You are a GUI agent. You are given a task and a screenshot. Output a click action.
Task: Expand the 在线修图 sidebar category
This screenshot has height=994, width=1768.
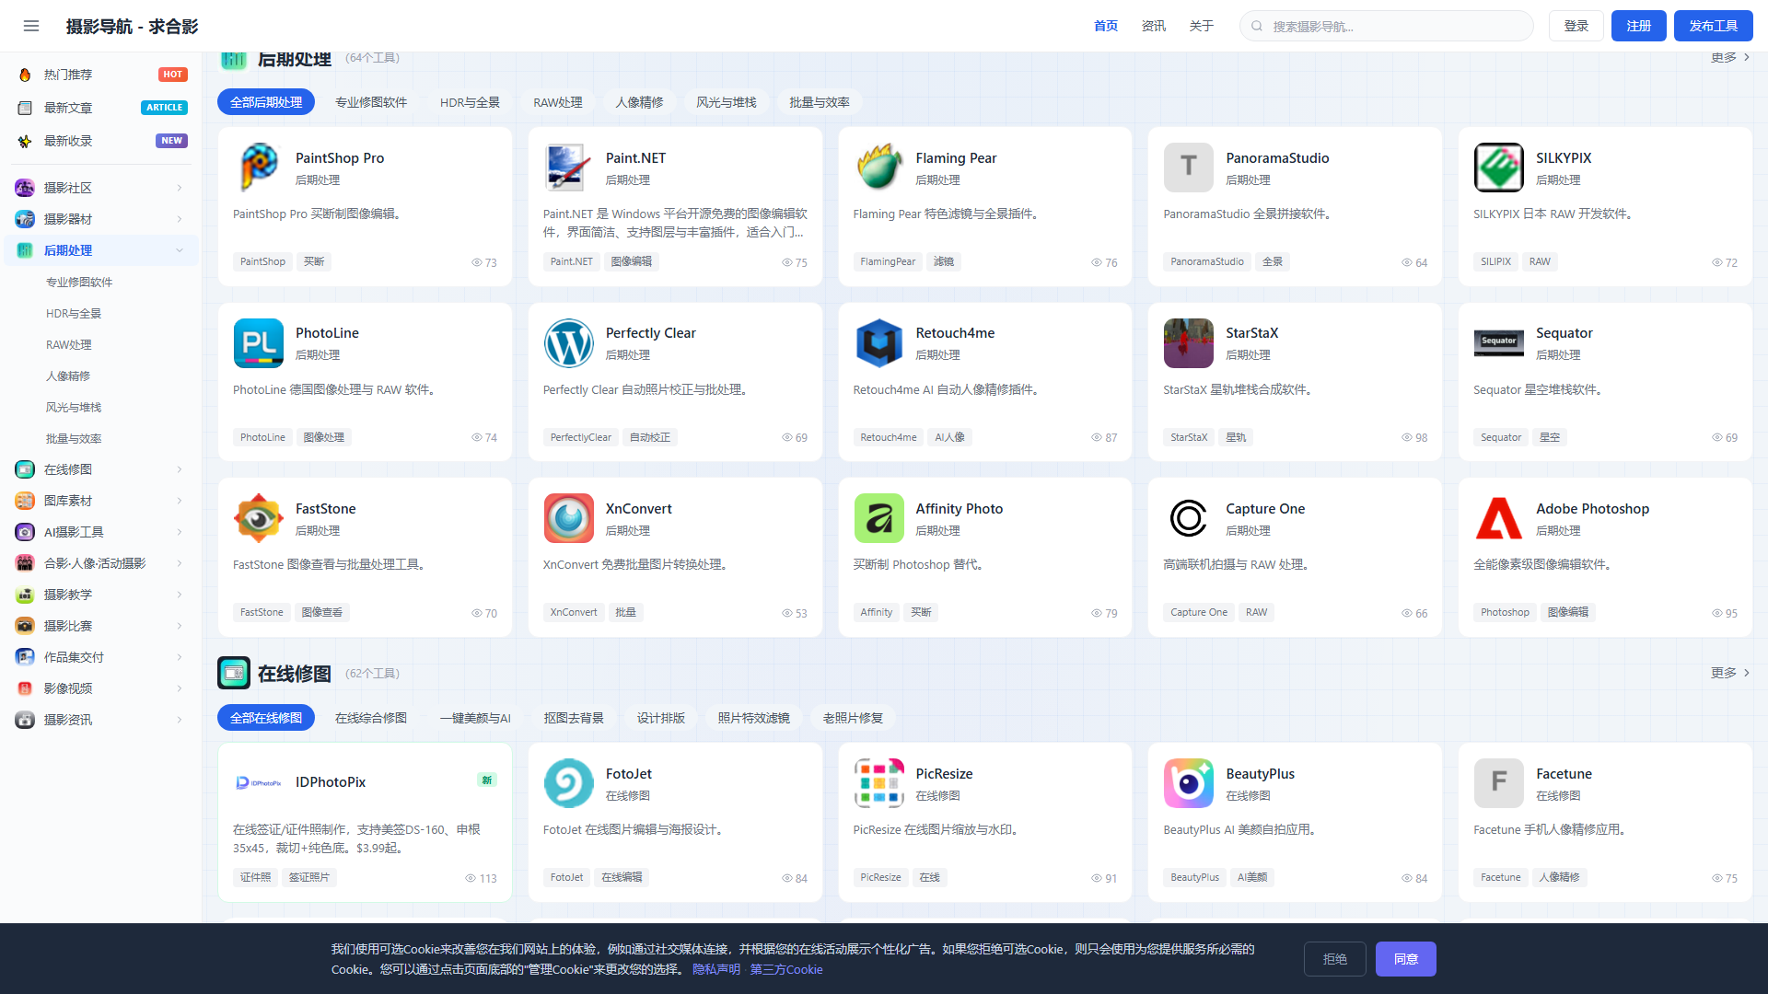101,469
